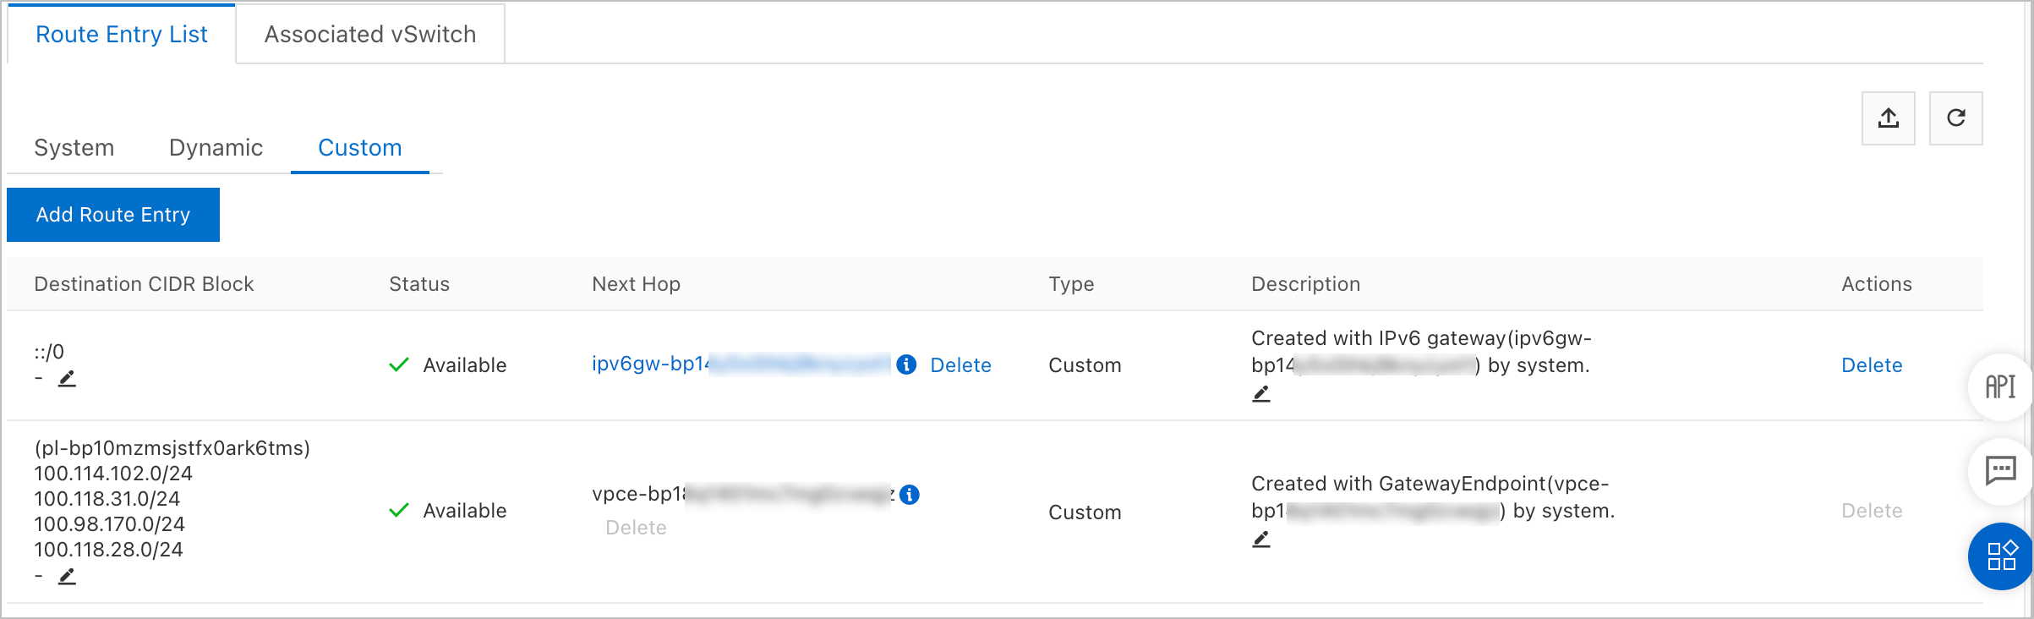Select the ::/0 destination CIDR text
Image resolution: width=2034 pixels, height=619 pixels.
coord(49,352)
